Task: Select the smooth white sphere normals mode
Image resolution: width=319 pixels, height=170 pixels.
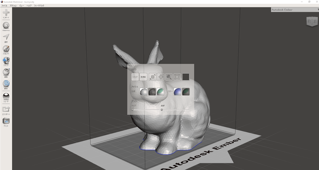Action: [x=144, y=92]
